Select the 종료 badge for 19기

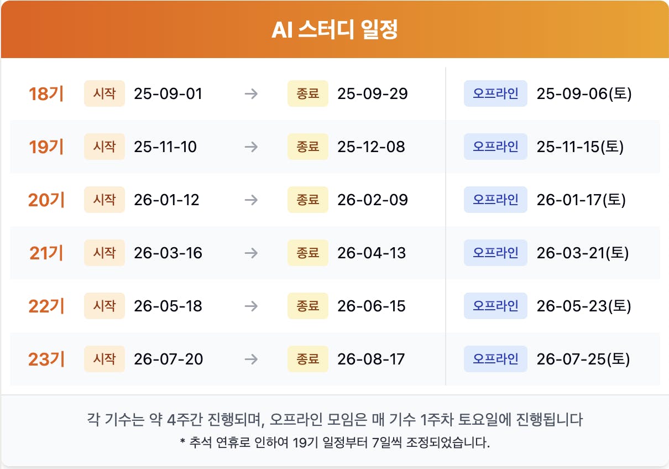(x=308, y=147)
